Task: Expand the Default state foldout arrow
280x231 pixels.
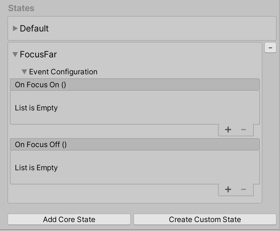Action: pyautogui.click(x=15, y=28)
